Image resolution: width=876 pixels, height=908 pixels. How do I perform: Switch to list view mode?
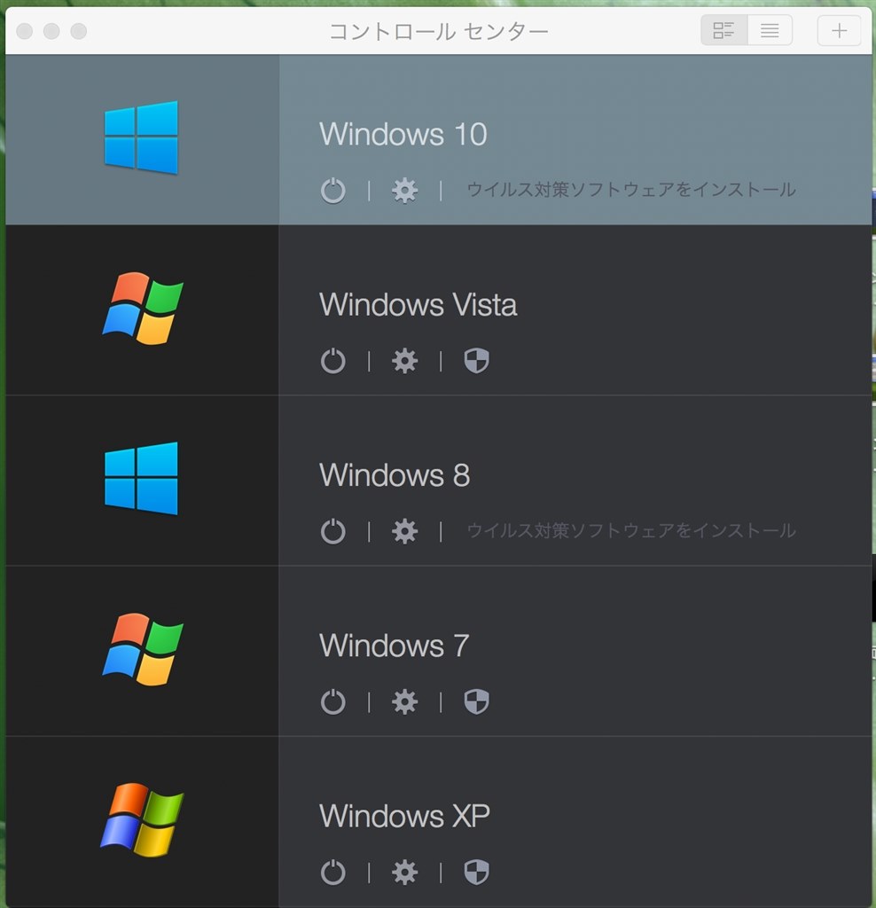(770, 30)
